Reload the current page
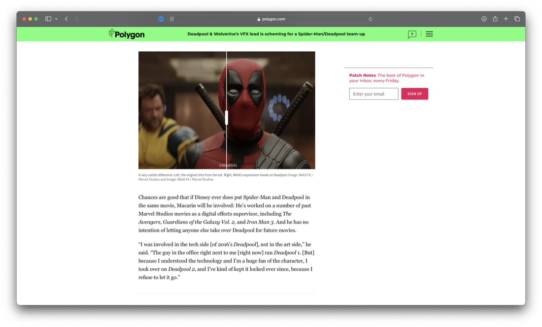This screenshot has height=327, width=542. (370, 19)
